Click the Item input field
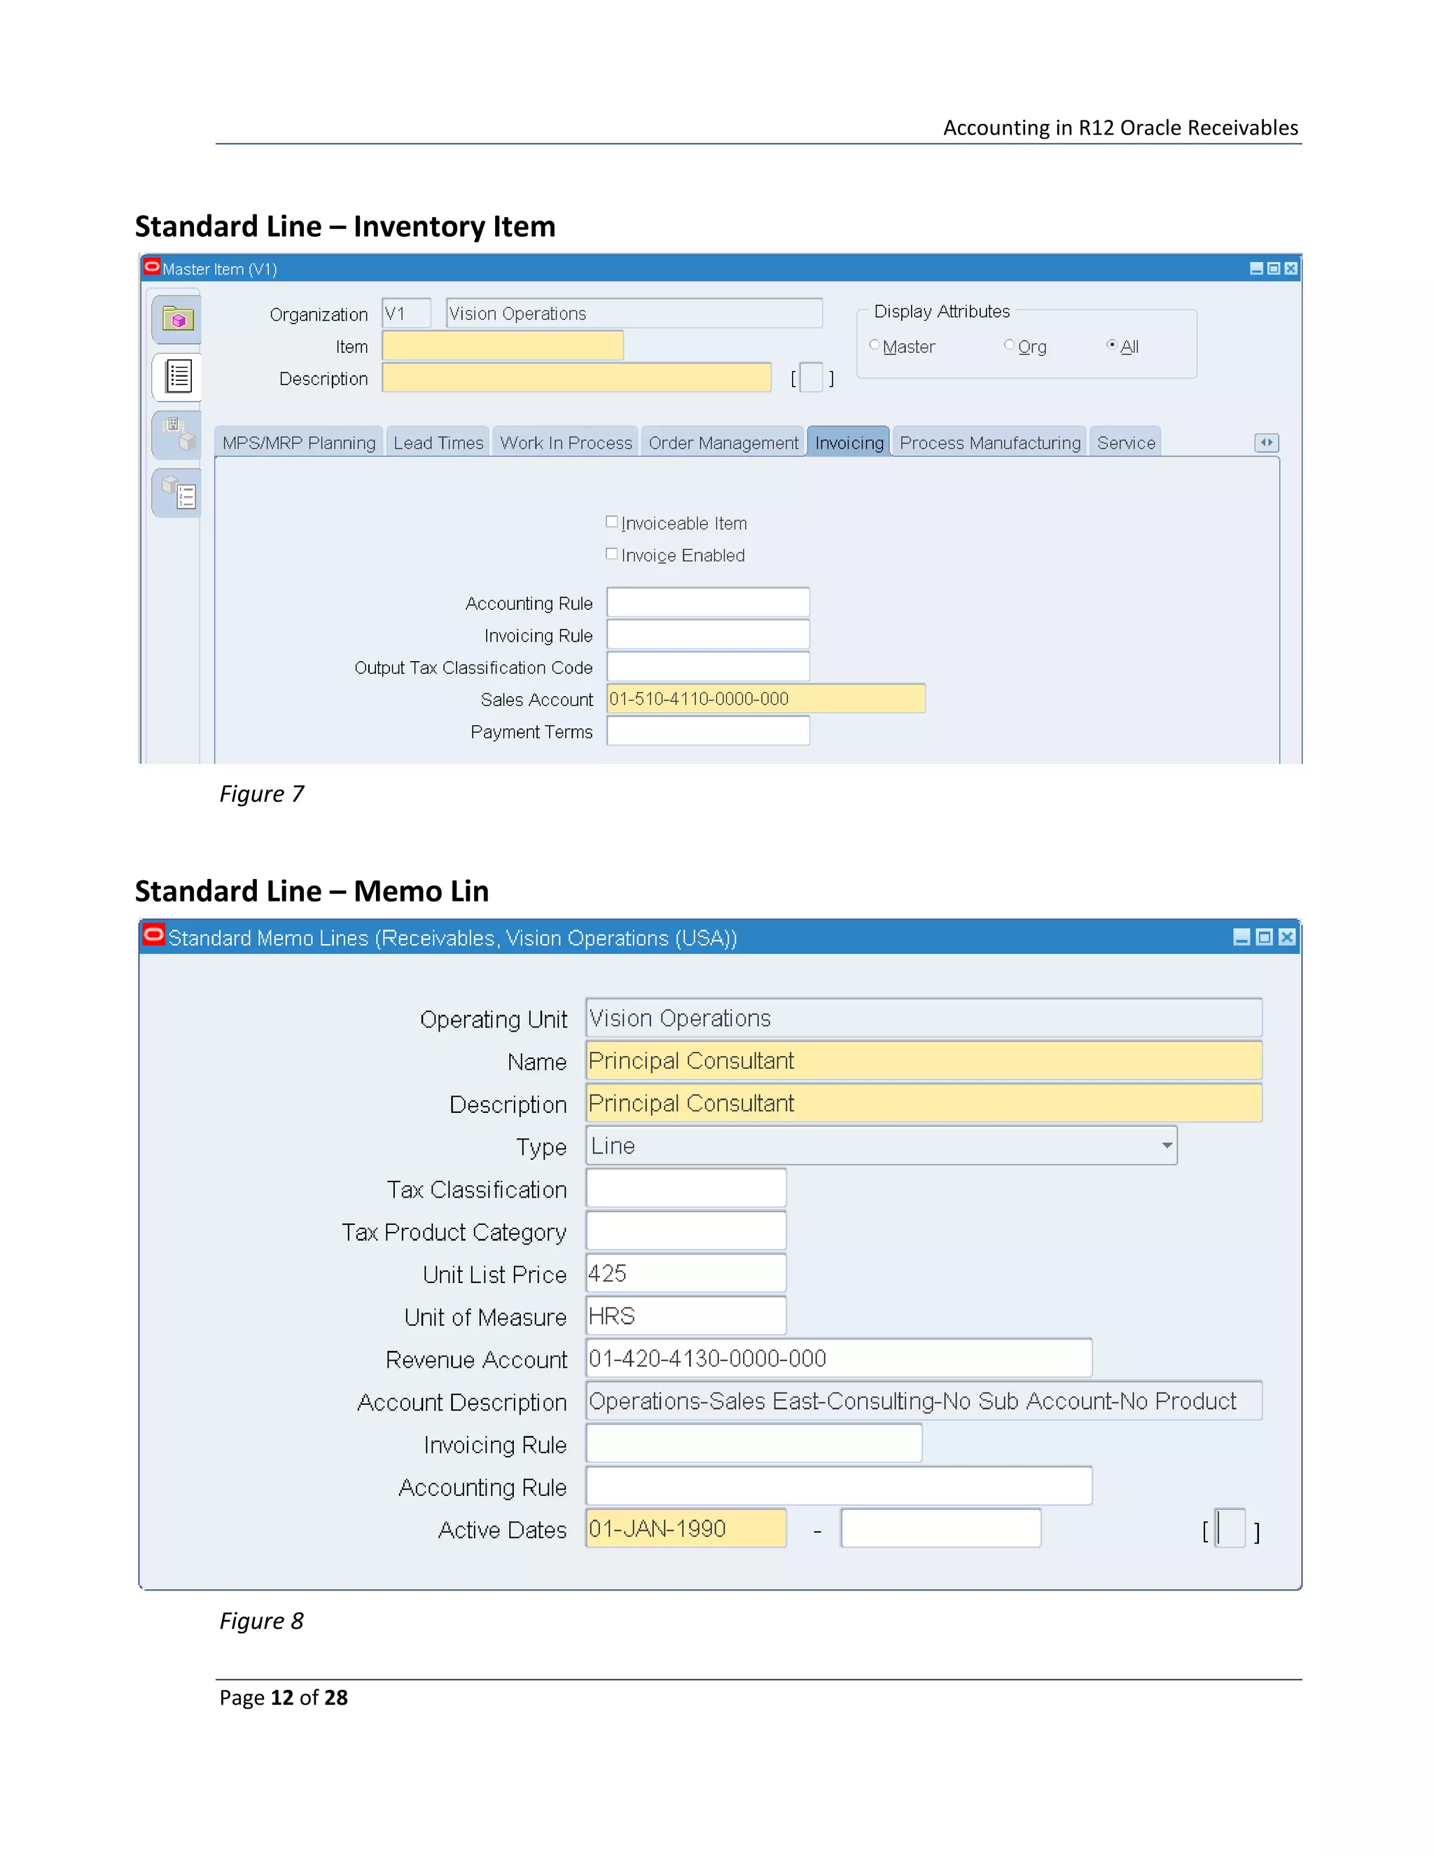Screen dimensions: 1434x1856 tap(503, 346)
